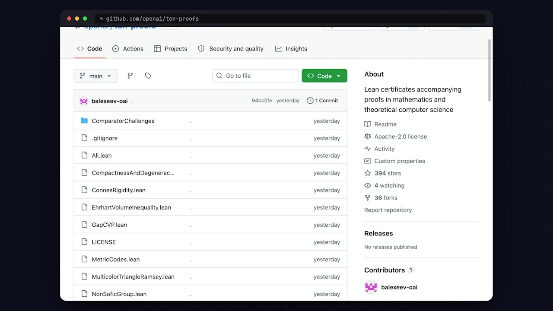Click file icon beside ConnesRigidity.lean
Image resolution: width=553 pixels, height=311 pixels.
pyautogui.click(x=84, y=190)
